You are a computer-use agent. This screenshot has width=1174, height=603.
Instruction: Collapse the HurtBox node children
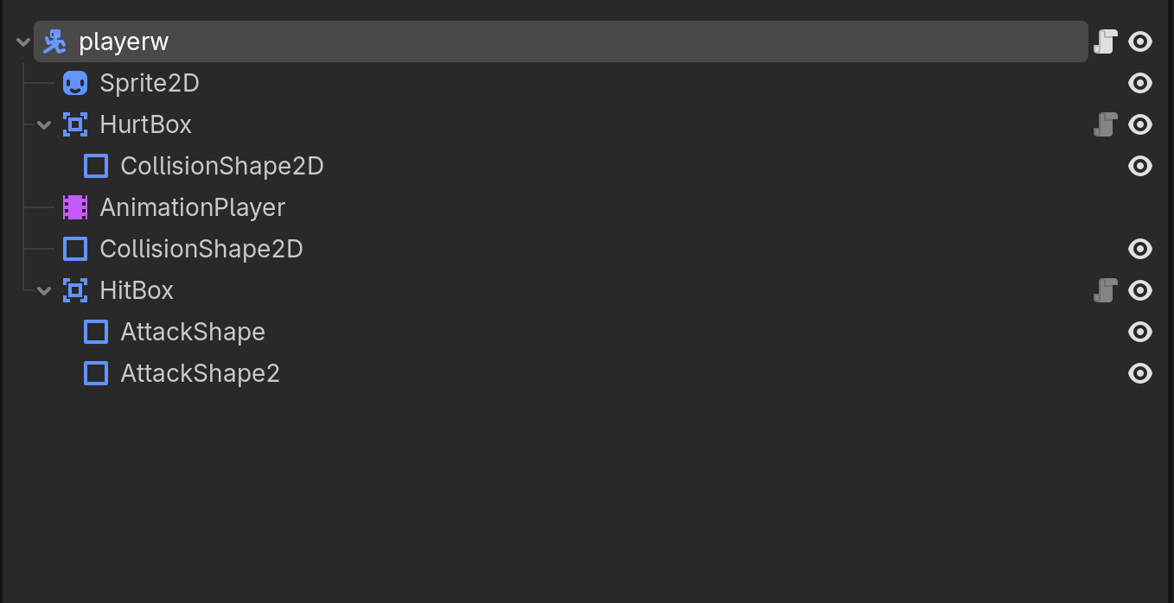point(44,124)
